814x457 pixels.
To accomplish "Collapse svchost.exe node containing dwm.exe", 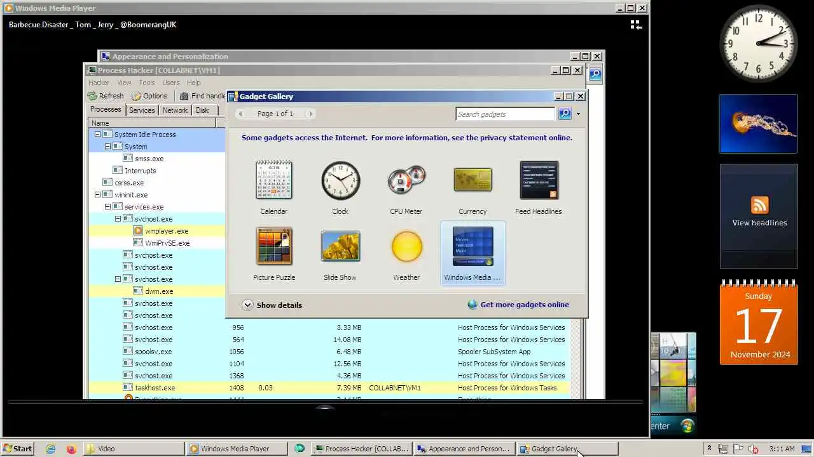I will point(118,279).
